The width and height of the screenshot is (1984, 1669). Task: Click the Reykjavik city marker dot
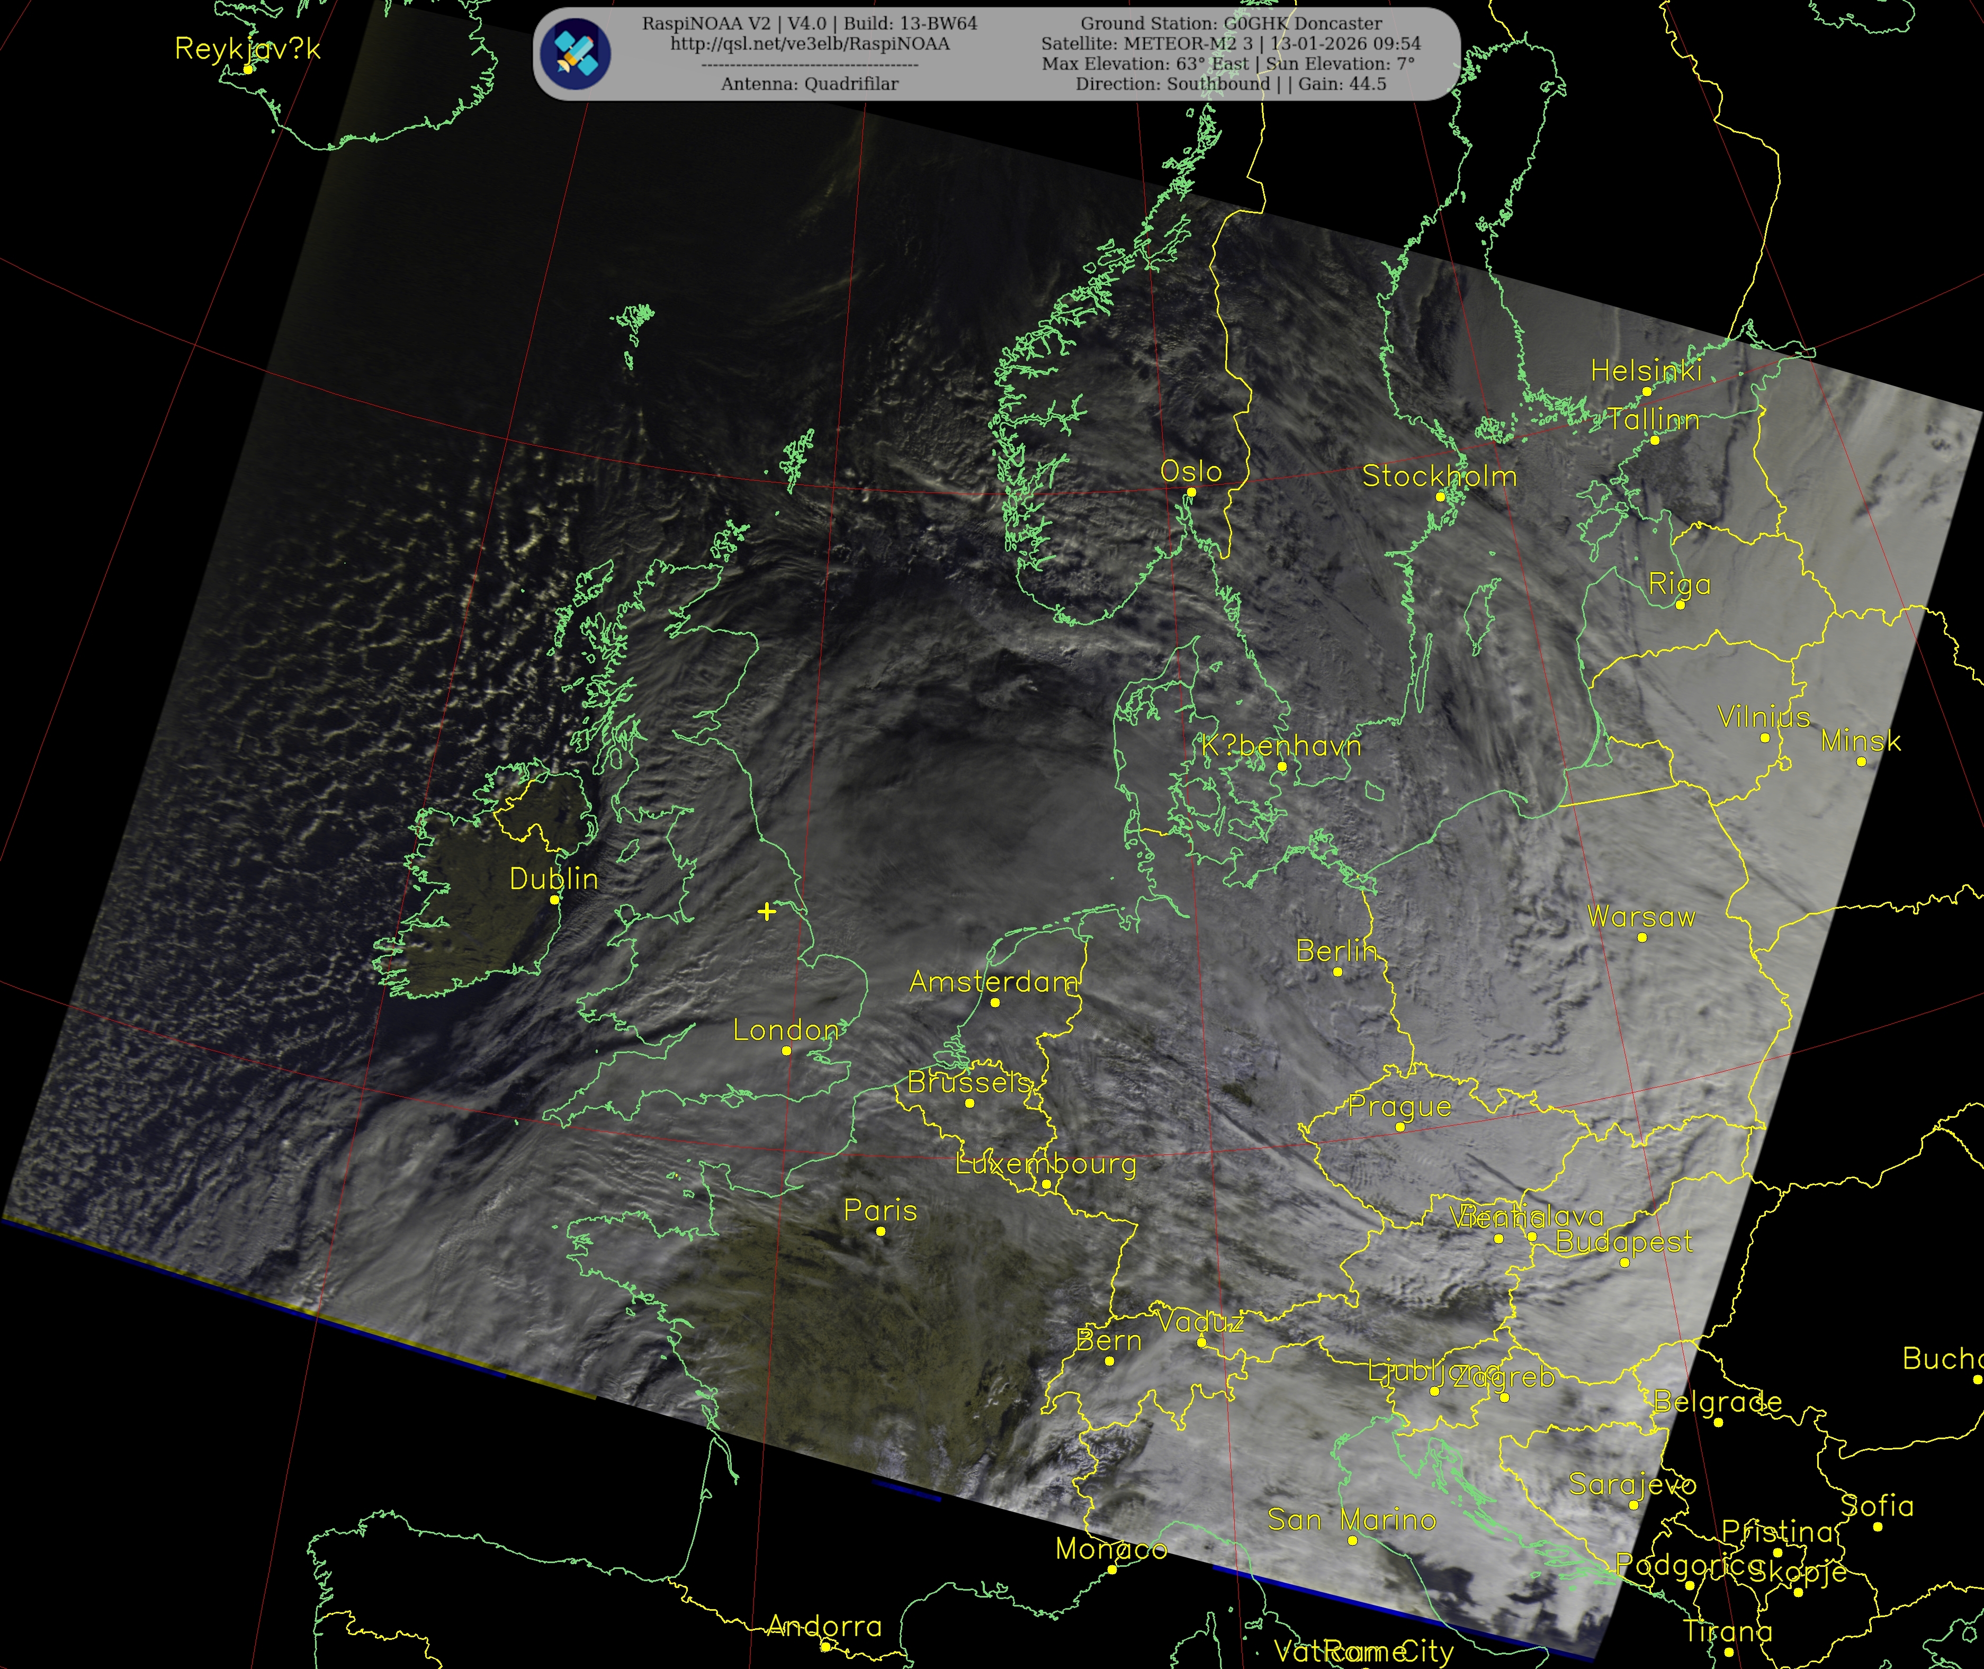(x=248, y=69)
